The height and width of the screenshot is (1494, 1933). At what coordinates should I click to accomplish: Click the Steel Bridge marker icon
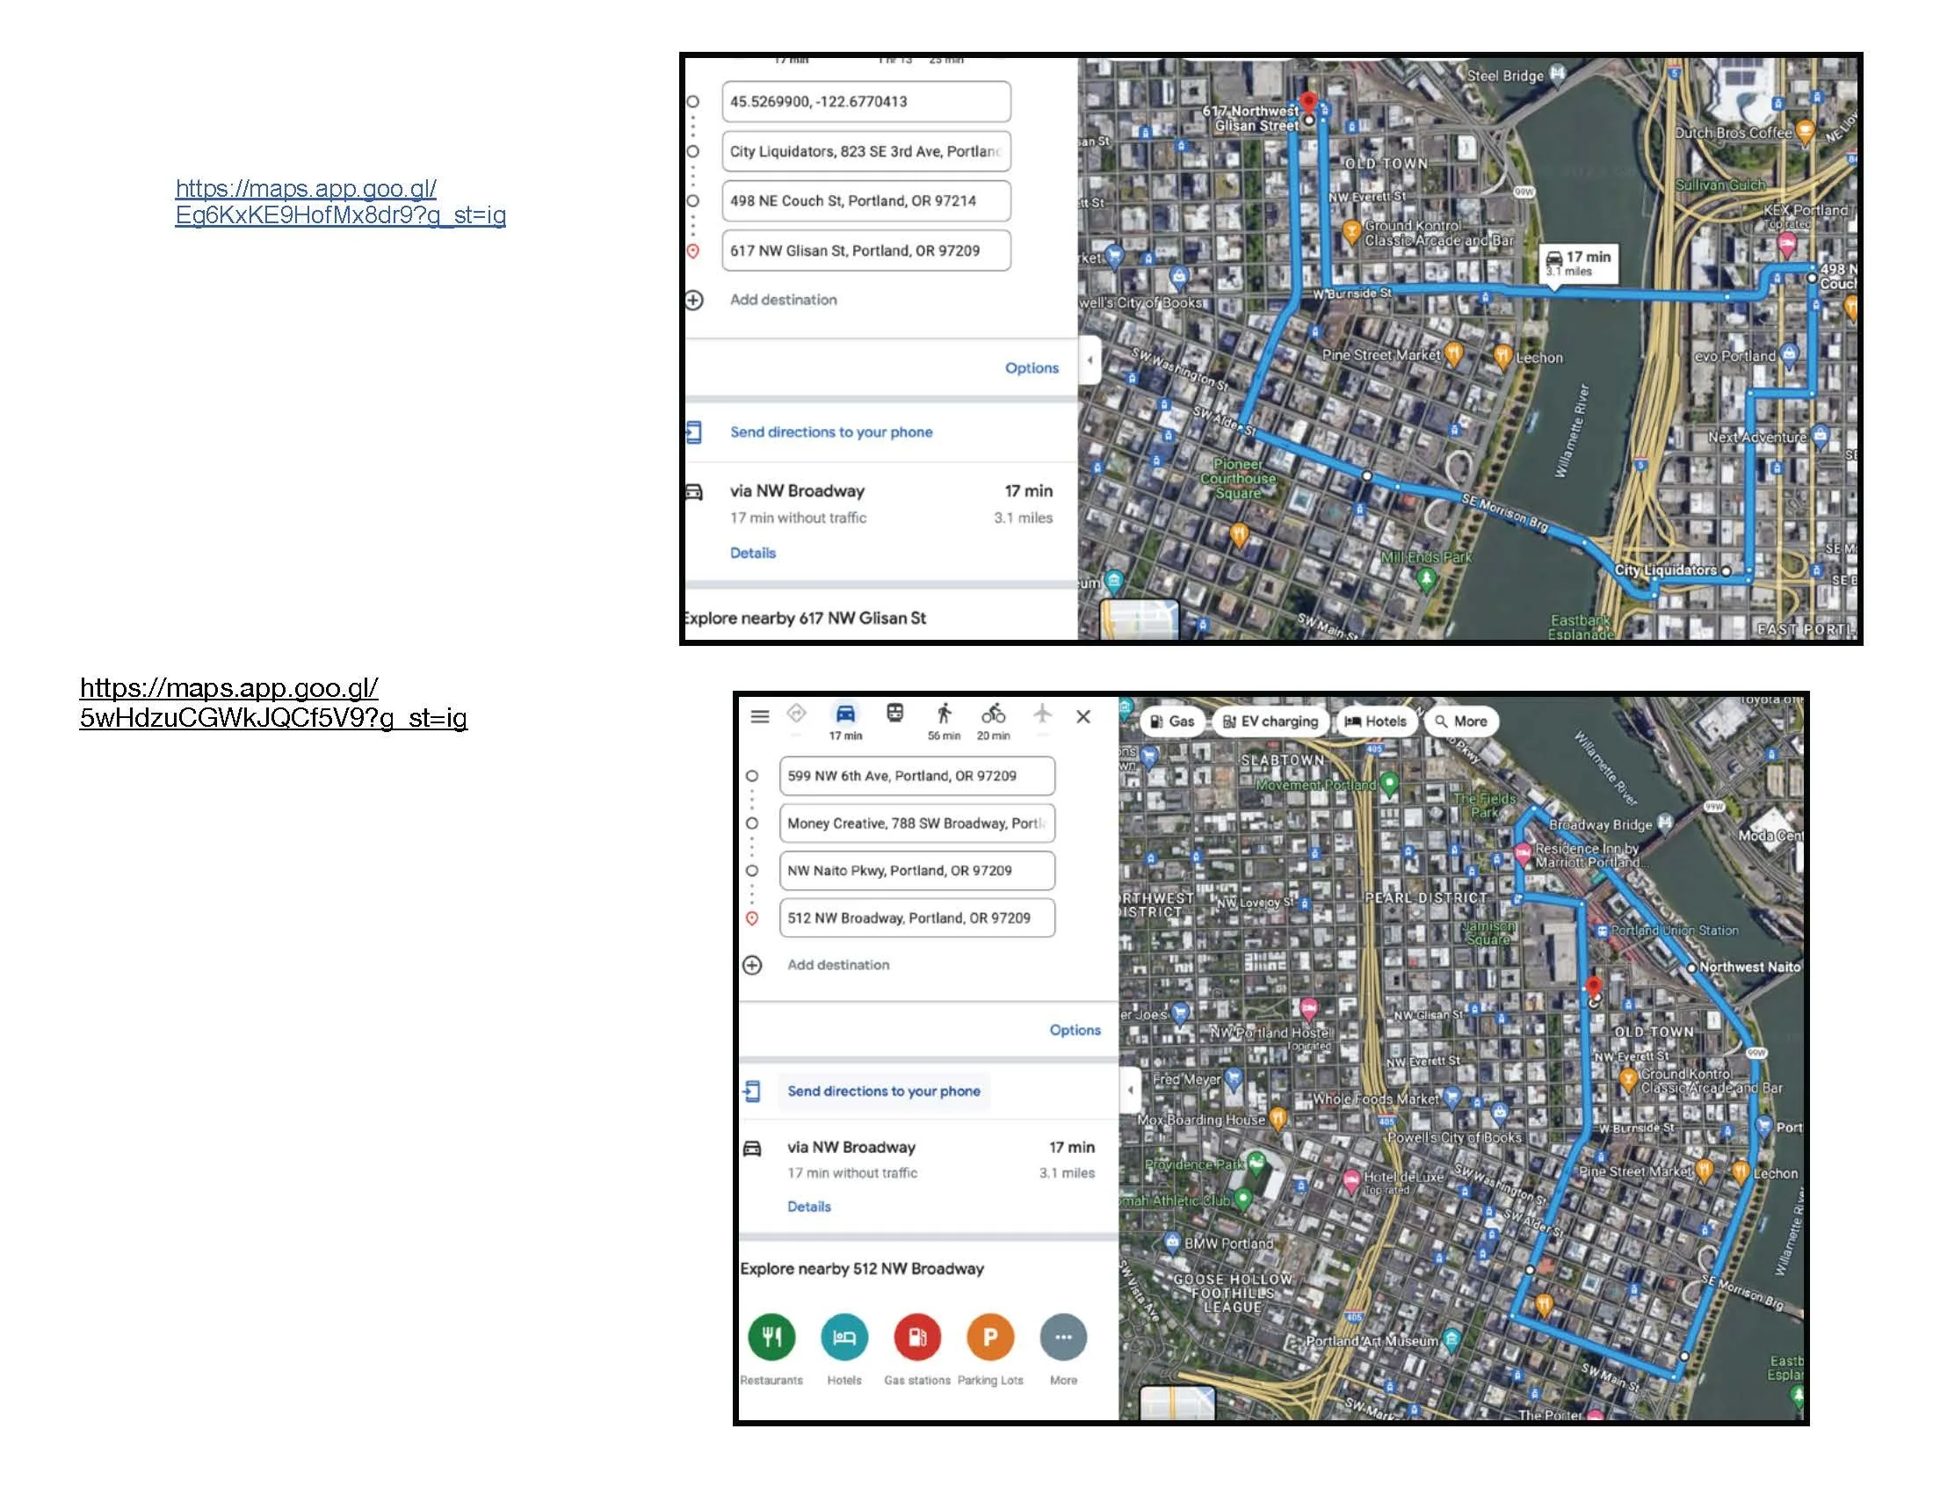pyautogui.click(x=1557, y=74)
